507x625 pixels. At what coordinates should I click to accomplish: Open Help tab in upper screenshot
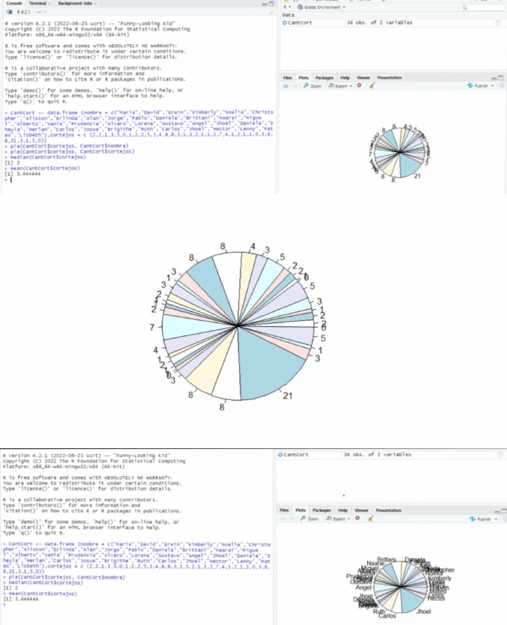coord(345,78)
